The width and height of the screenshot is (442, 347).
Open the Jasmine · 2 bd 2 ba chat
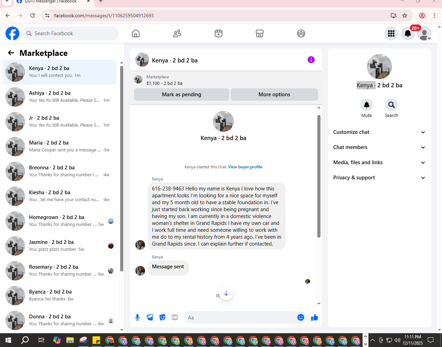(x=60, y=246)
